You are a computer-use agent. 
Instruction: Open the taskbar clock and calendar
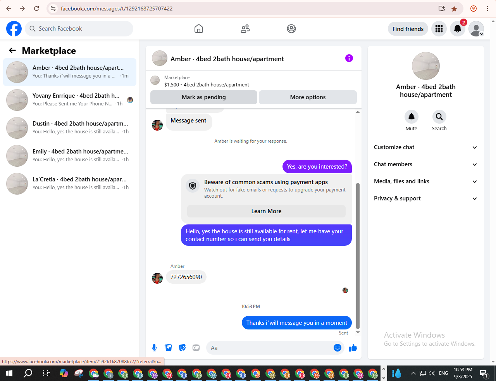point(463,373)
